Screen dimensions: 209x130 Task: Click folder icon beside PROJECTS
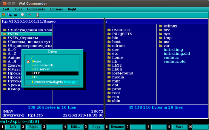coord(109,34)
